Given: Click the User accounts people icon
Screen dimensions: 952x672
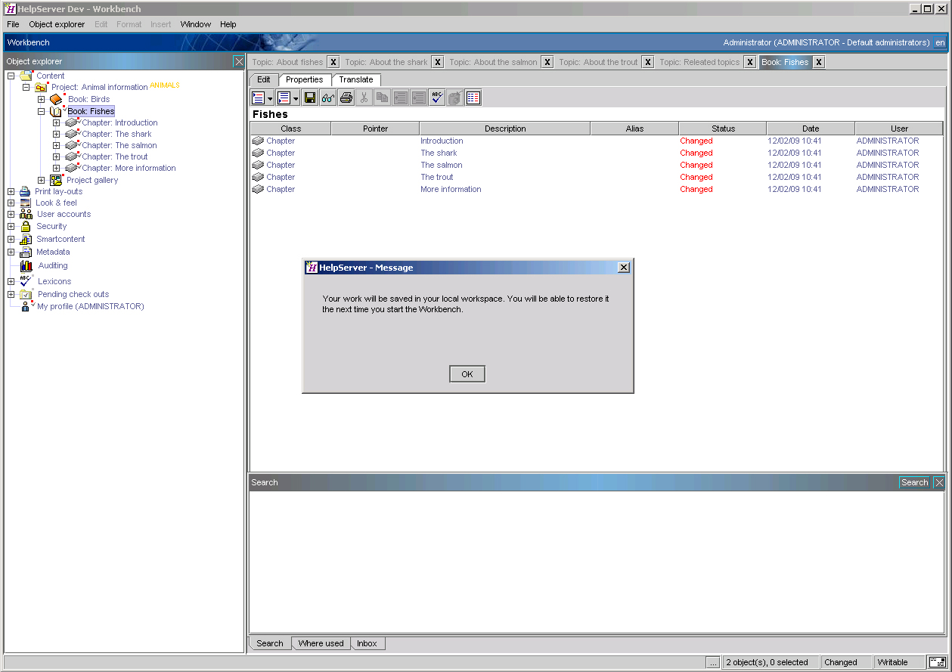Looking at the screenshot, I should (x=26, y=214).
